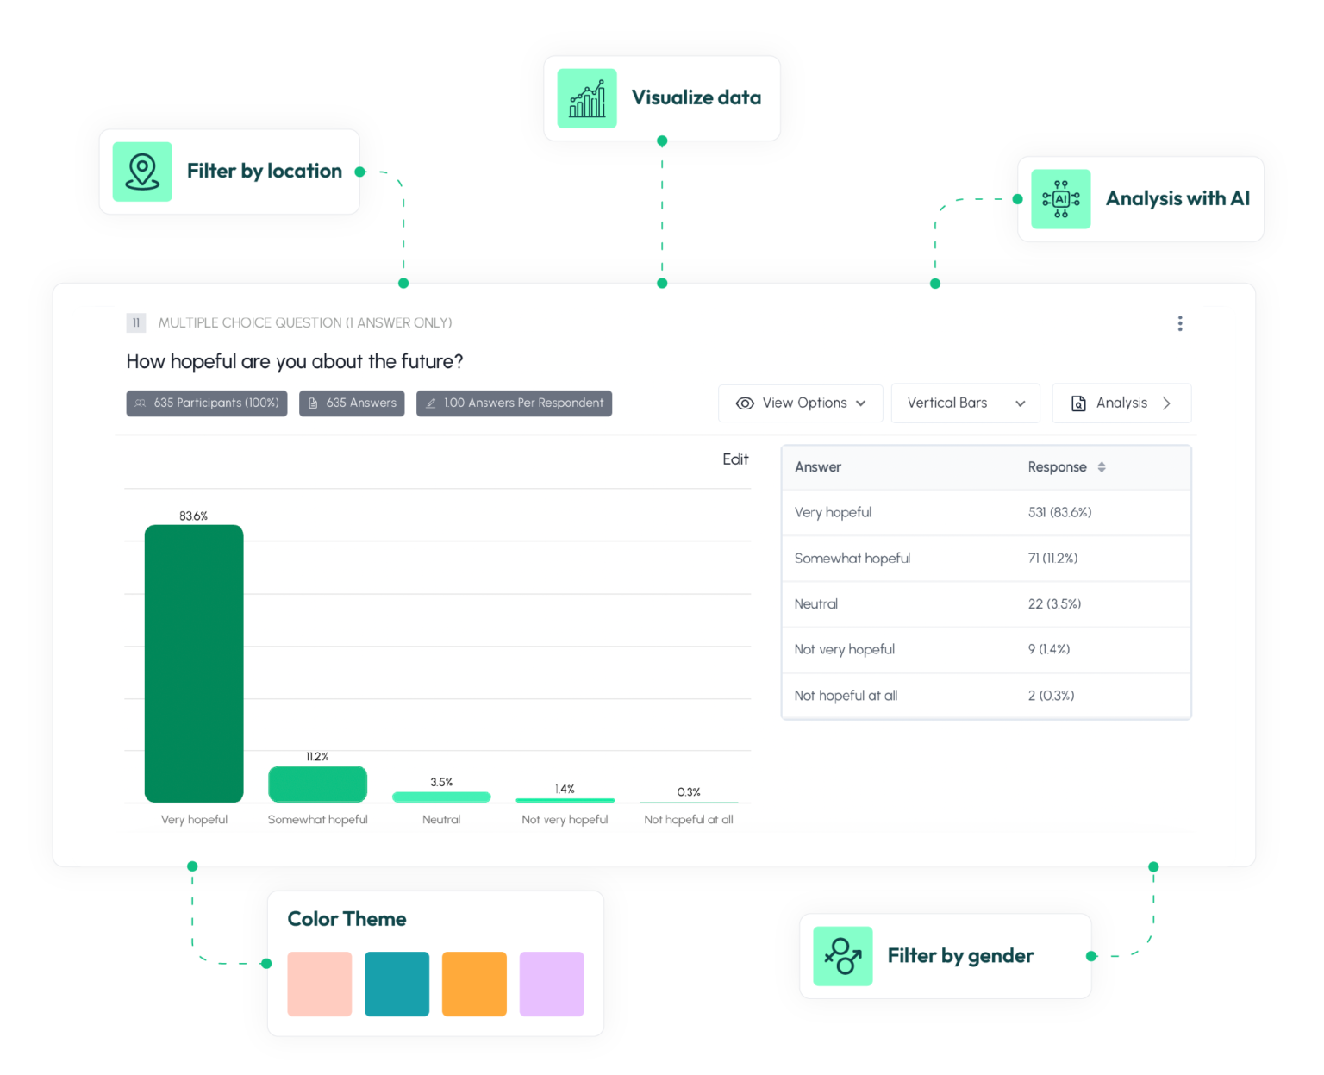Select the lavender color theme swatch
Viewport: 1324px width, 1075px height.
click(x=552, y=984)
